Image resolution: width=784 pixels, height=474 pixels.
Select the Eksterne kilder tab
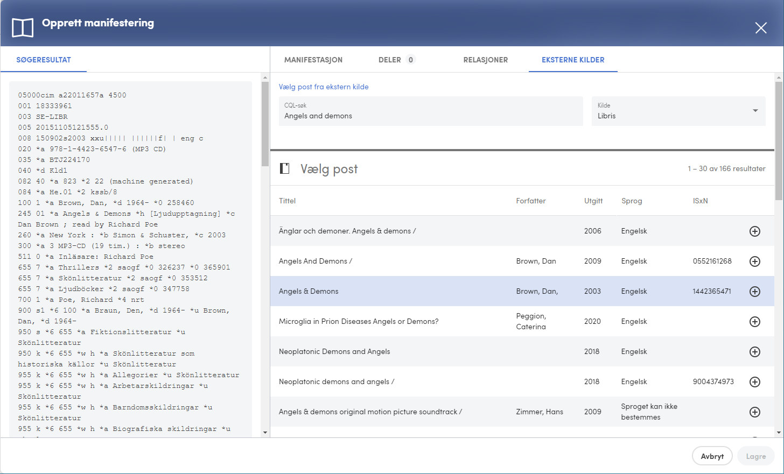click(573, 60)
